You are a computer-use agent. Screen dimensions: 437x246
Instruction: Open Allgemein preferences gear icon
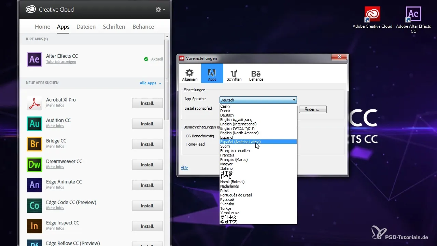[189, 73]
